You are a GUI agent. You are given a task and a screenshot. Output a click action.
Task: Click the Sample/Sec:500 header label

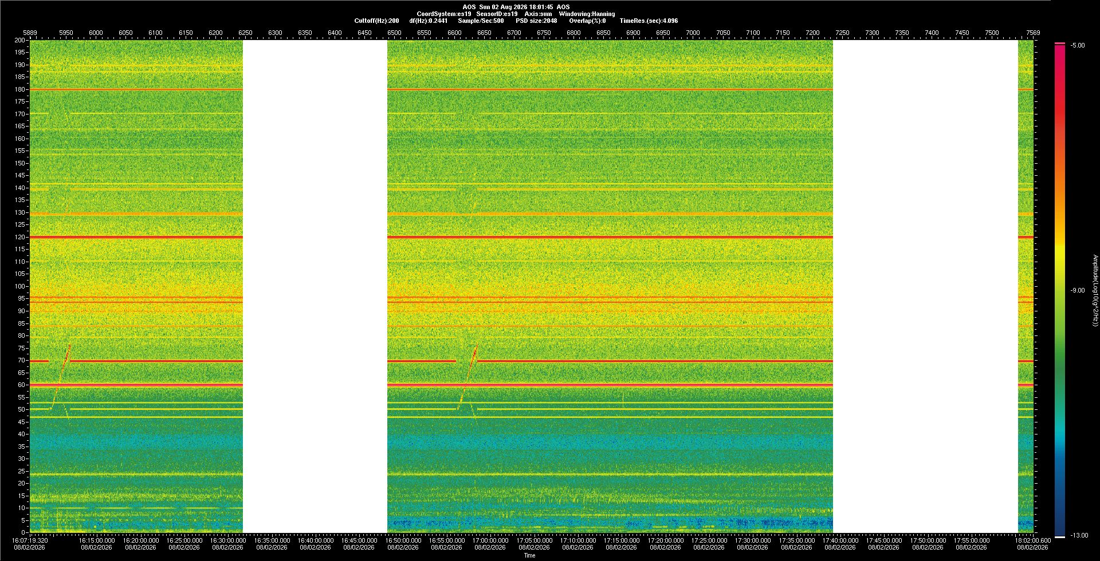(481, 21)
